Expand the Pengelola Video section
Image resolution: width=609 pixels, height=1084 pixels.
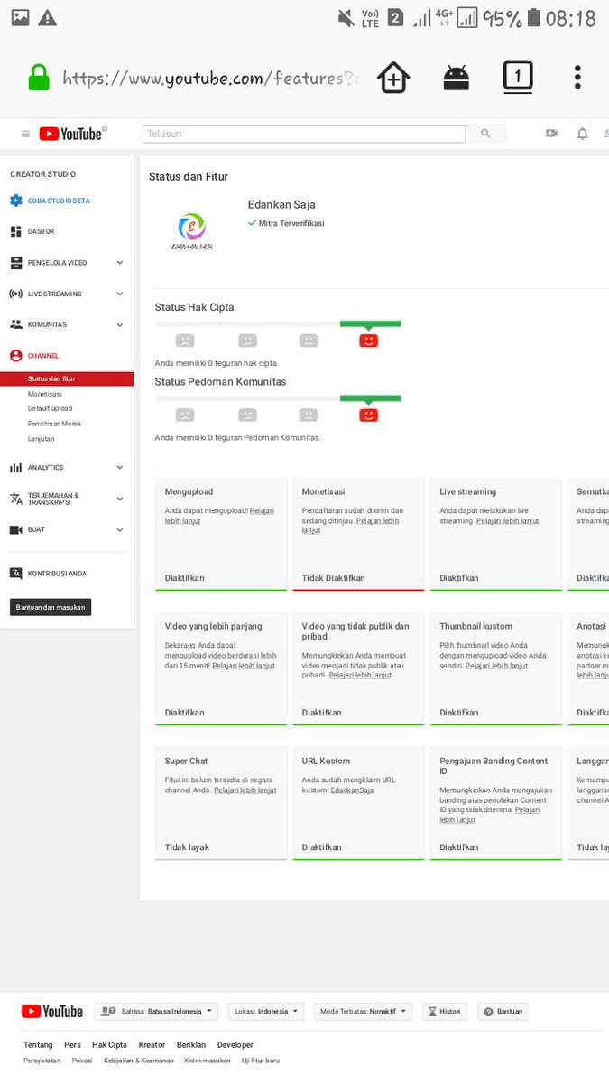click(119, 263)
